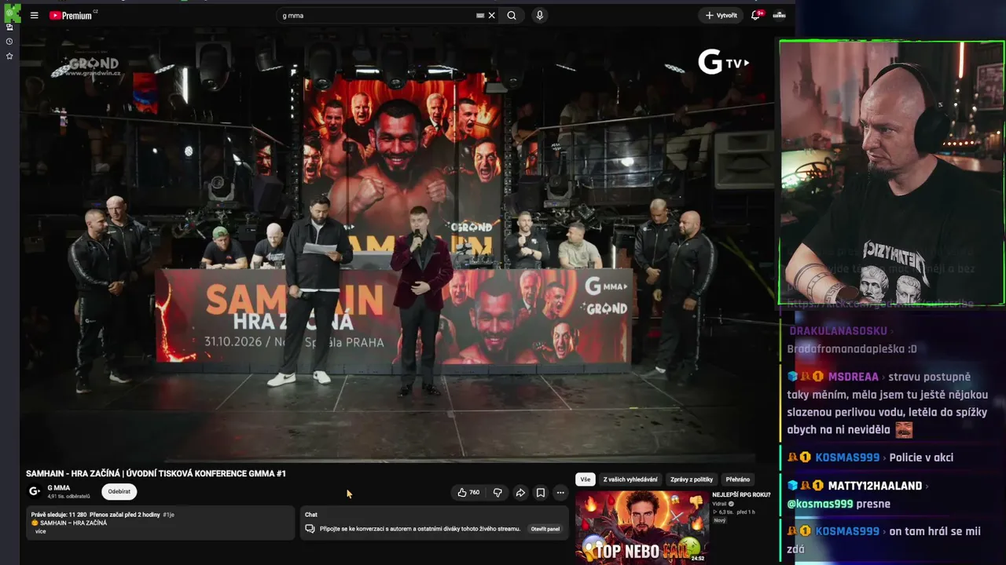Open the G MMA channel name link

[59, 488]
